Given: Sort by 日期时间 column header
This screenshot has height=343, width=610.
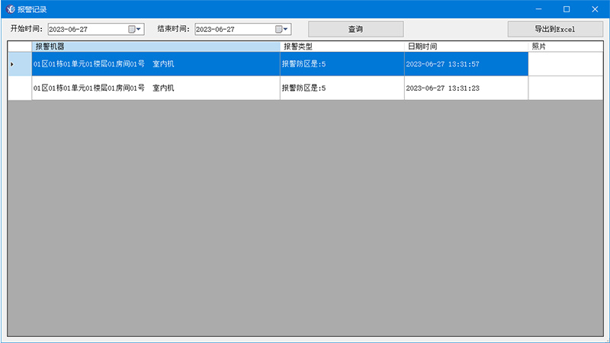Looking at the screenshot, I should pyautogui.click(x=466, y=46).
